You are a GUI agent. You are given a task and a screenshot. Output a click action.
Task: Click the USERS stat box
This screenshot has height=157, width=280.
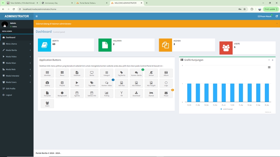248,48
